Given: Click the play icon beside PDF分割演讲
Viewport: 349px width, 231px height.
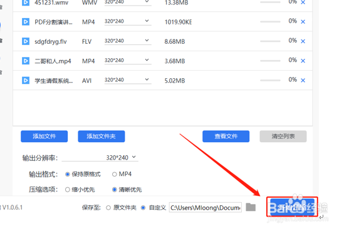Looking at the screenshot, I should click(x=26, y=22).
